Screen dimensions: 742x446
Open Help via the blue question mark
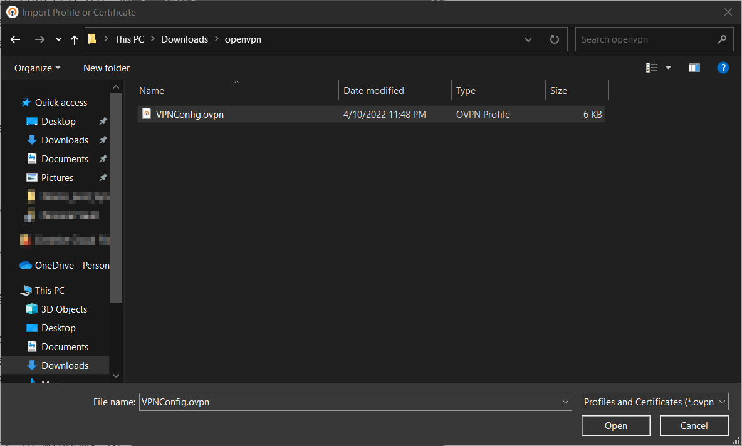pos(723,68)
